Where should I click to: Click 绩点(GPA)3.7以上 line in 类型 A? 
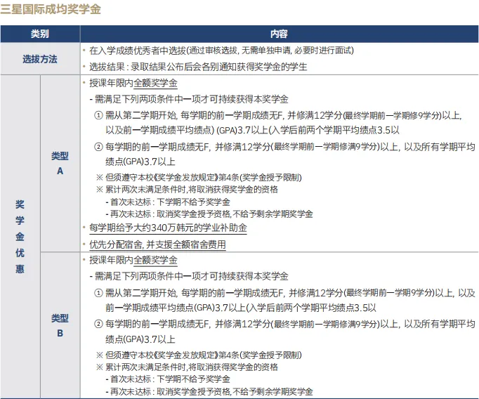(140, 162)
